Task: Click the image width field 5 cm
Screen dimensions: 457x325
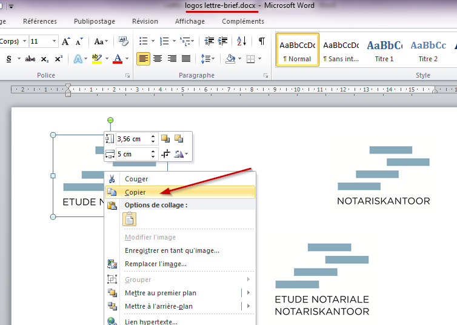Action: click(133, 154)
